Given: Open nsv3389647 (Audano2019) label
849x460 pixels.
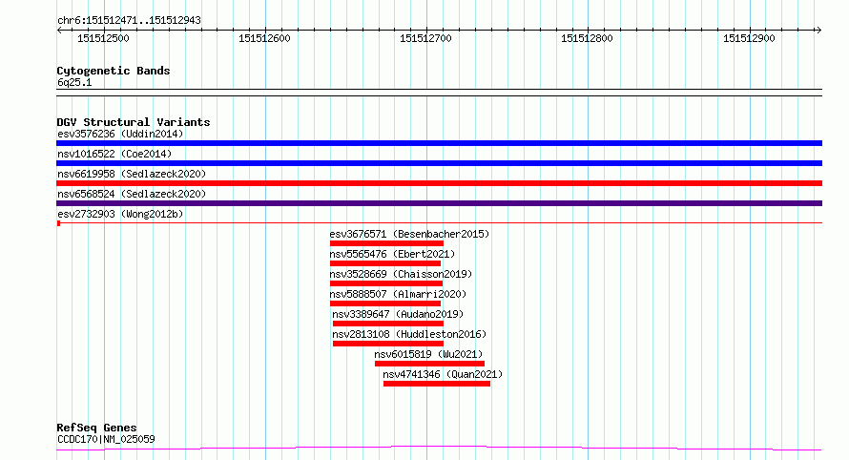Looking at the screenshot, I should point(398,314).
